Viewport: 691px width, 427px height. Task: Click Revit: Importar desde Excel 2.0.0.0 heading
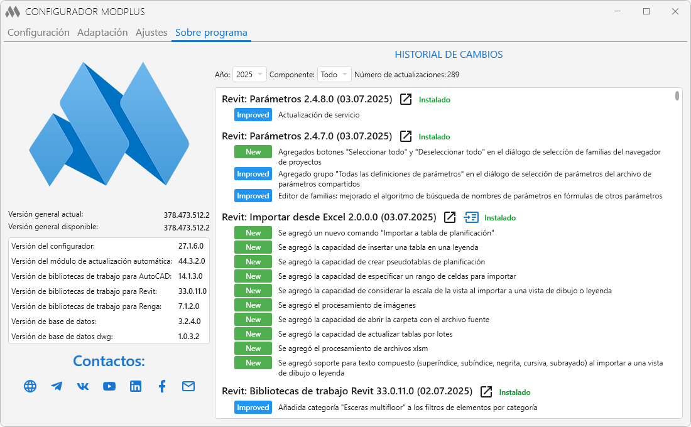(x=329, y=217)
